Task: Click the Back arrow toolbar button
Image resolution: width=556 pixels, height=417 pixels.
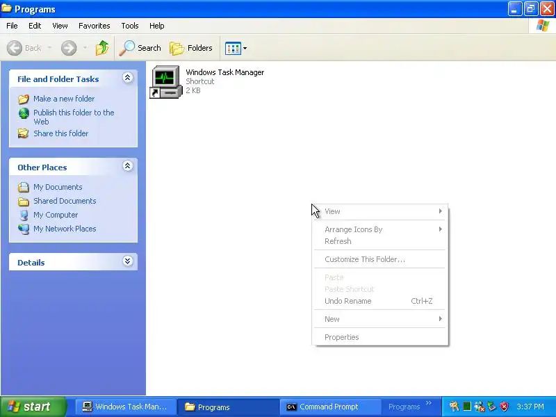Action: [x=15, y=48]
